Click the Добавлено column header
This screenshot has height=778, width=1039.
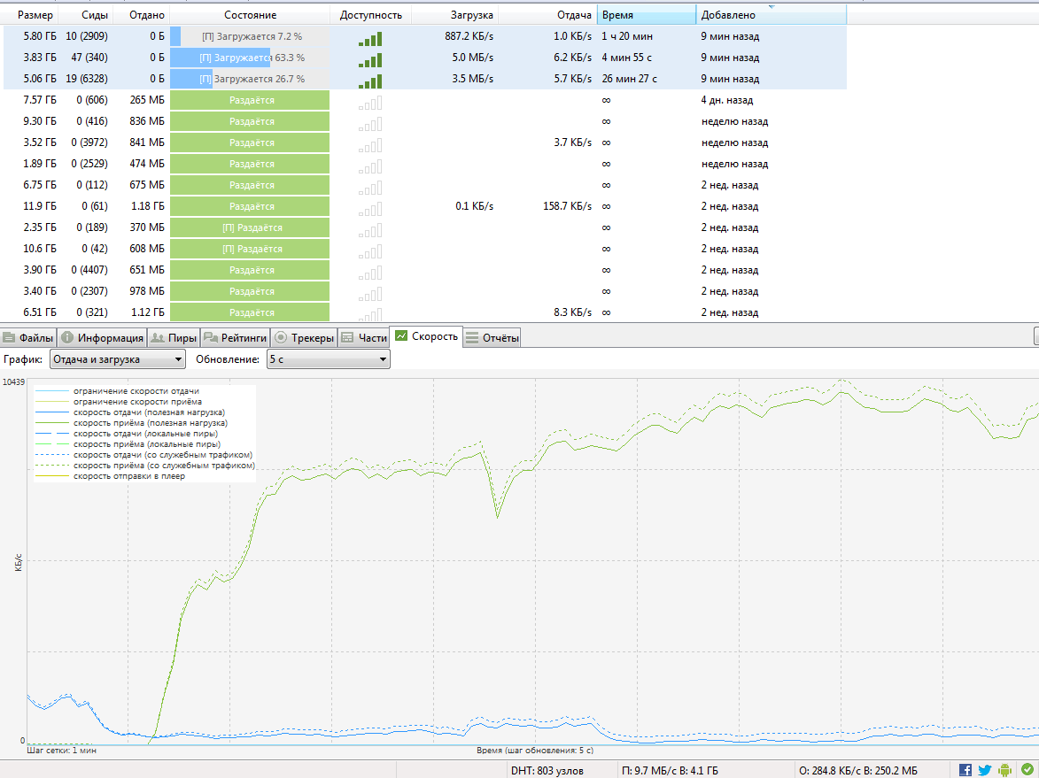click(x=771, y=15)
